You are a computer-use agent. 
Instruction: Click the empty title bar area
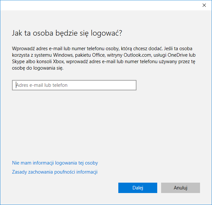(x=97, y=5)
